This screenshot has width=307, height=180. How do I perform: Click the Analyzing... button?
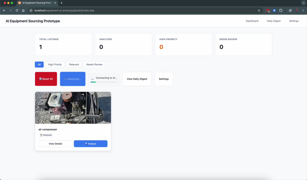73,79
